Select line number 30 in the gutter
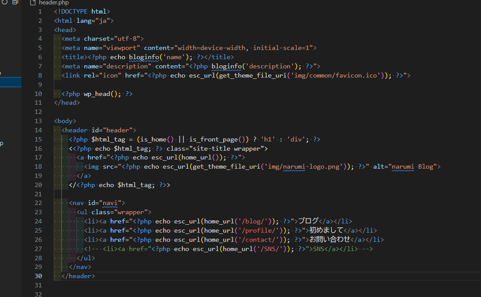The height and width of the screenshot is (297, 481). pyautogui.click(x=38, y=276)
